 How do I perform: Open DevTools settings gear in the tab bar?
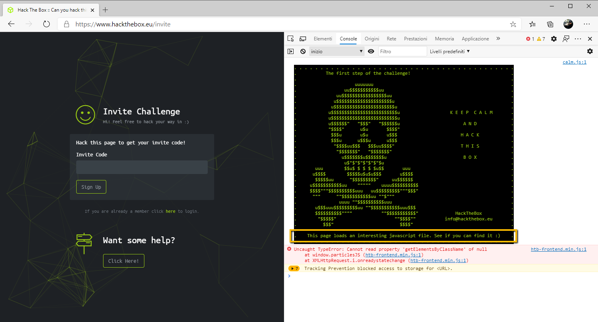554,39
